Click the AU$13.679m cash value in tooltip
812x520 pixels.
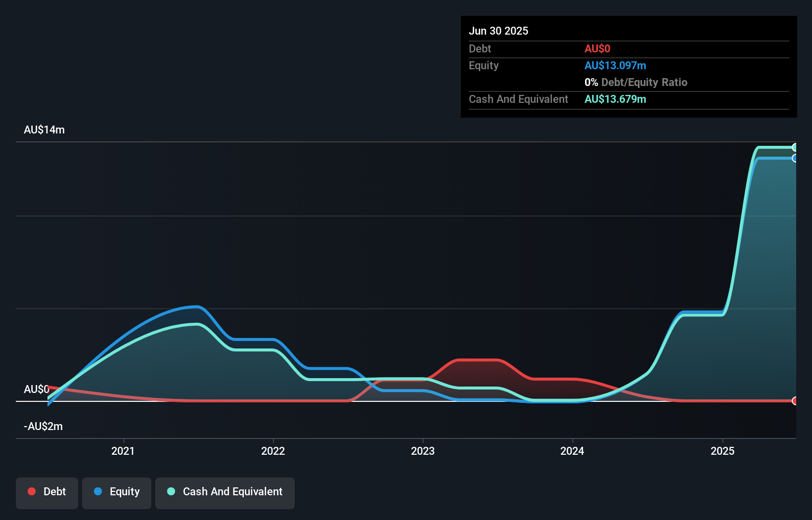click(x=615, y=99)
